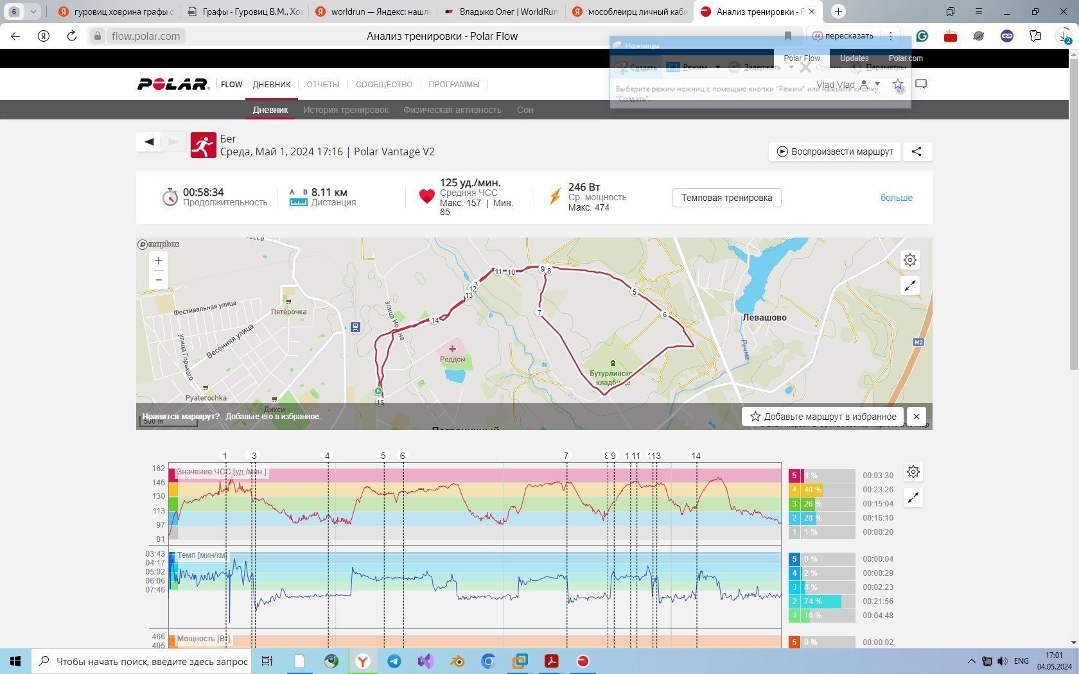Image resolution: width=1079 pixels, height=674 pixels.
Task: Zoom in on the route map
Action: click(159, 261)
